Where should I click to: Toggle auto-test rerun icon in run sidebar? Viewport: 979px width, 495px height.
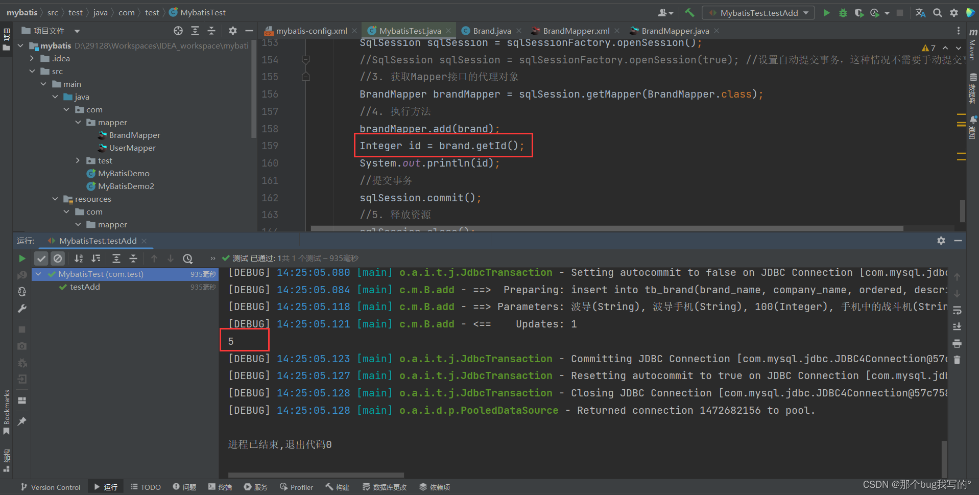[22, 292]
